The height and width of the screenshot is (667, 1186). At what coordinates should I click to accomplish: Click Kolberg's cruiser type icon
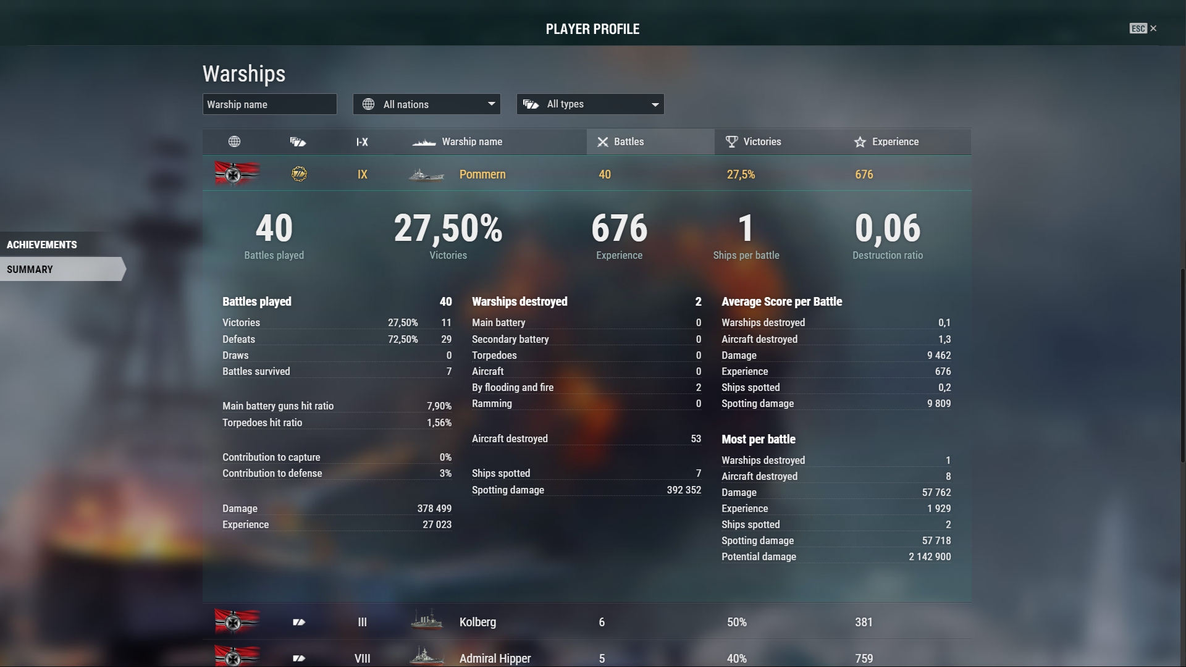click(299, 623)
